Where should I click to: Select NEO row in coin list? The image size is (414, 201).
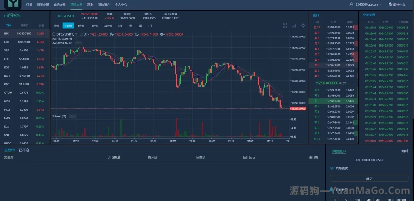pos(25,110)
